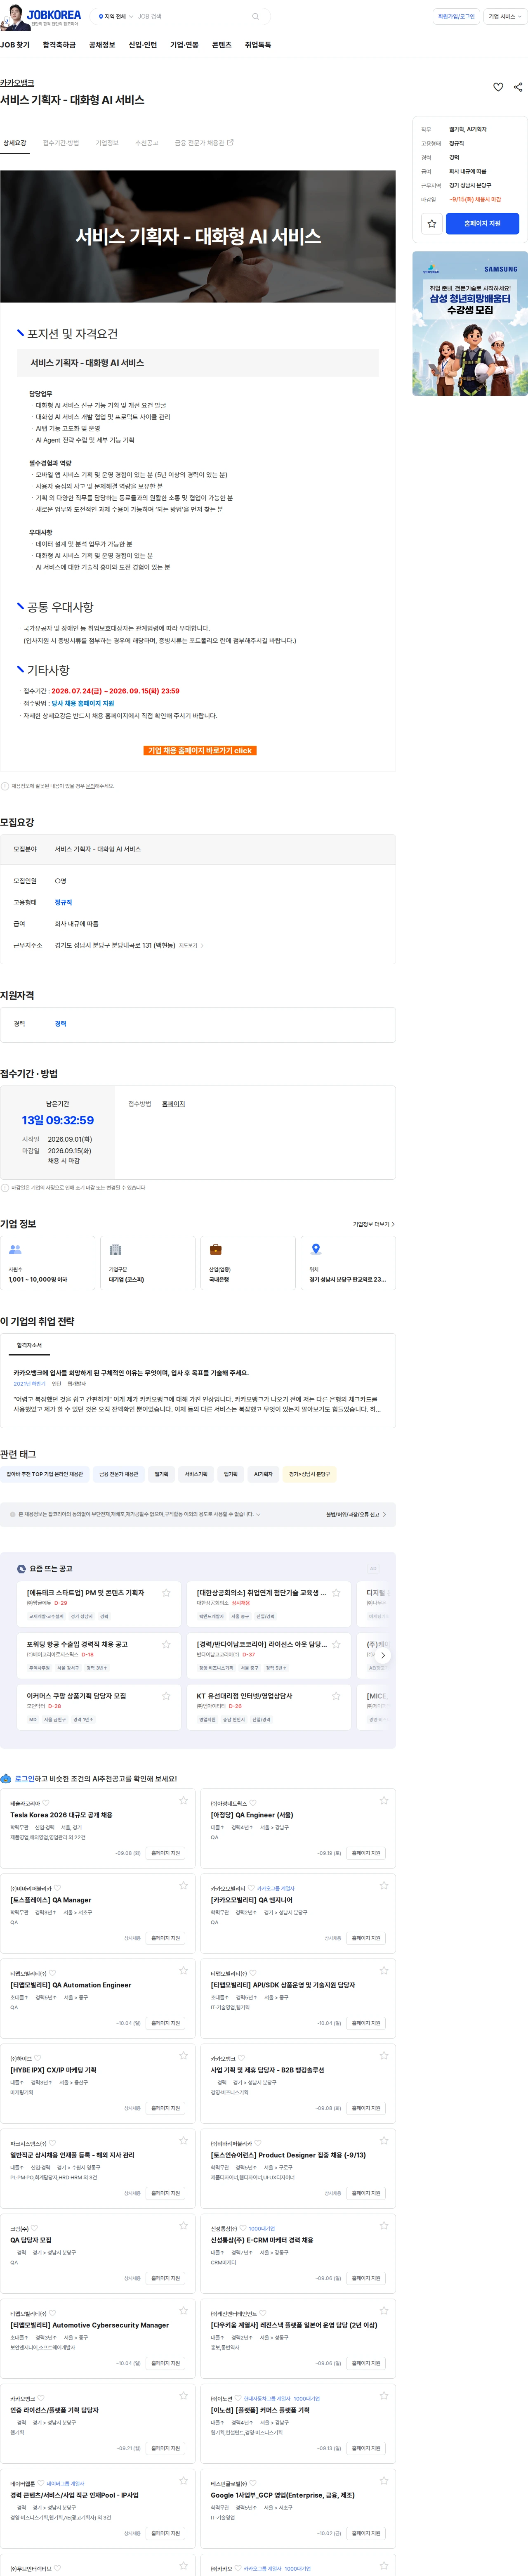The image size is (528, 2576).
Task: Star the 에듀테크 스타트업 PM posting
Action: tap(166, 1592)
